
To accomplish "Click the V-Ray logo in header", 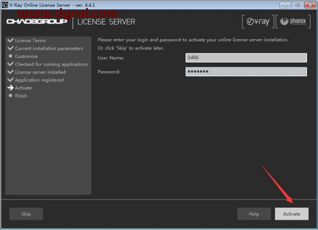I will tap(258, 21).
